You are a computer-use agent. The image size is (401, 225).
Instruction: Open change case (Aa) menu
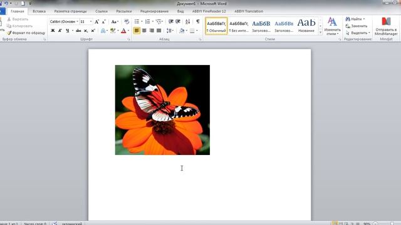pos(115,22)
